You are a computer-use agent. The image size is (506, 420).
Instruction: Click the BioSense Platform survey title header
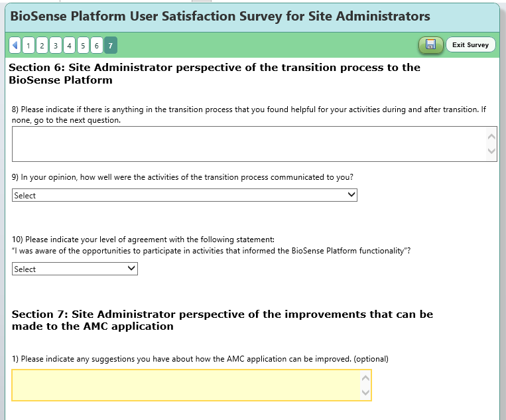[220, 16]
